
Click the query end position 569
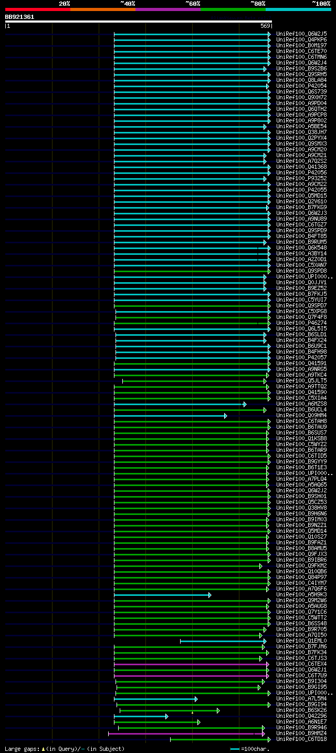(265, 26)
